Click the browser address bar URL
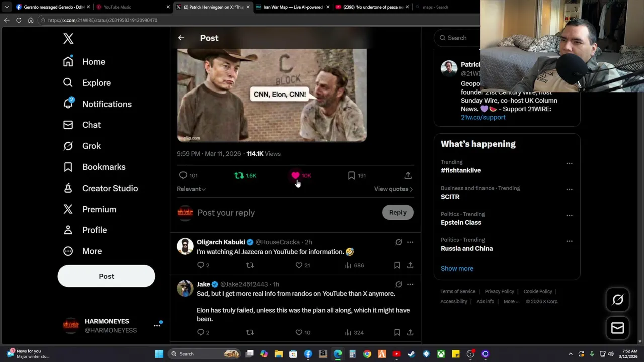 point(103,20)
